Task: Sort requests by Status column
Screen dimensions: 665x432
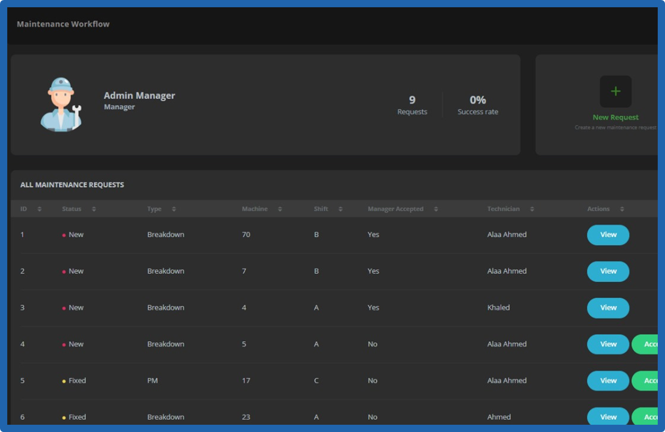Action: [x=94, y=209]
